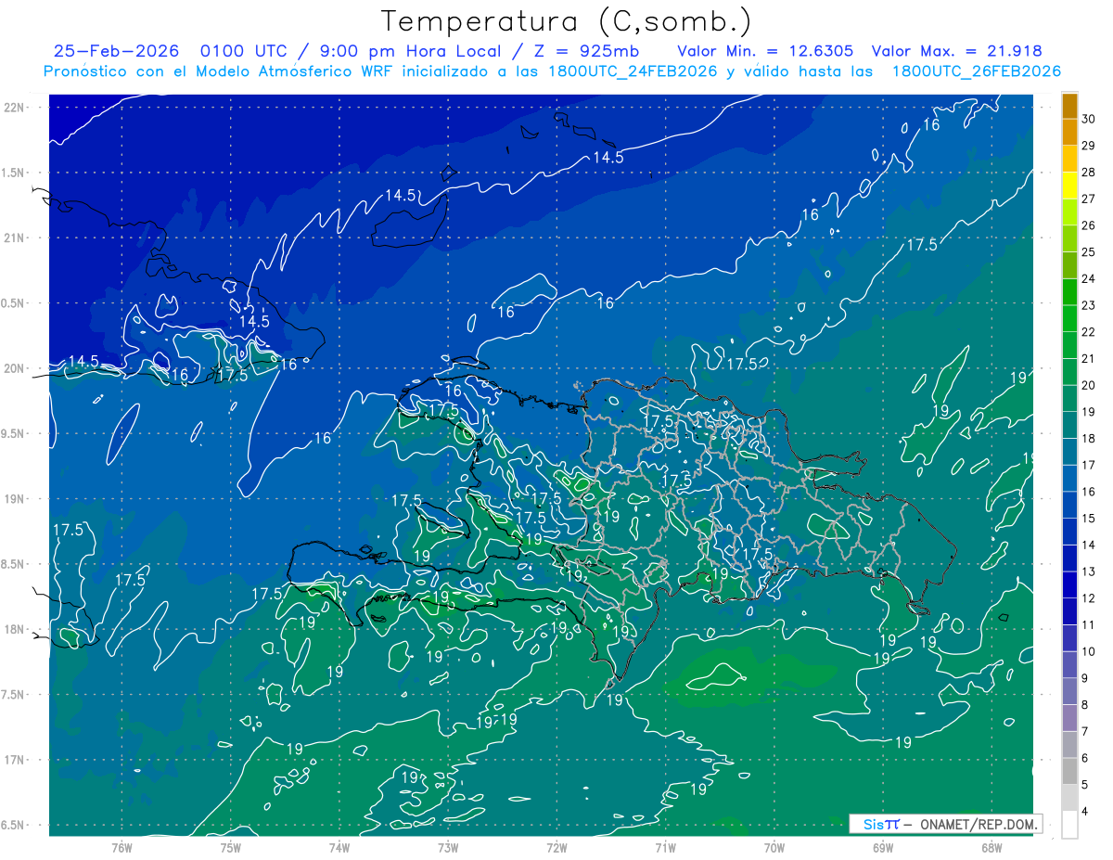1113x860 pixels.
Task: Click the legend scale value '5'
Action: pos(1084,785)
